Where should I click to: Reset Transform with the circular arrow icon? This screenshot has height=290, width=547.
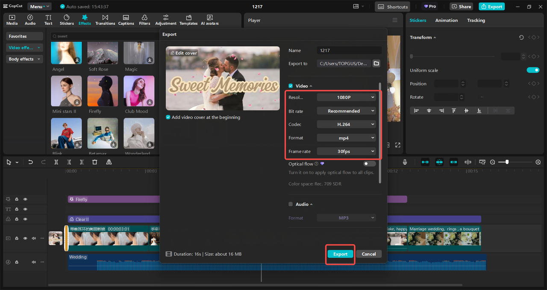521,38
